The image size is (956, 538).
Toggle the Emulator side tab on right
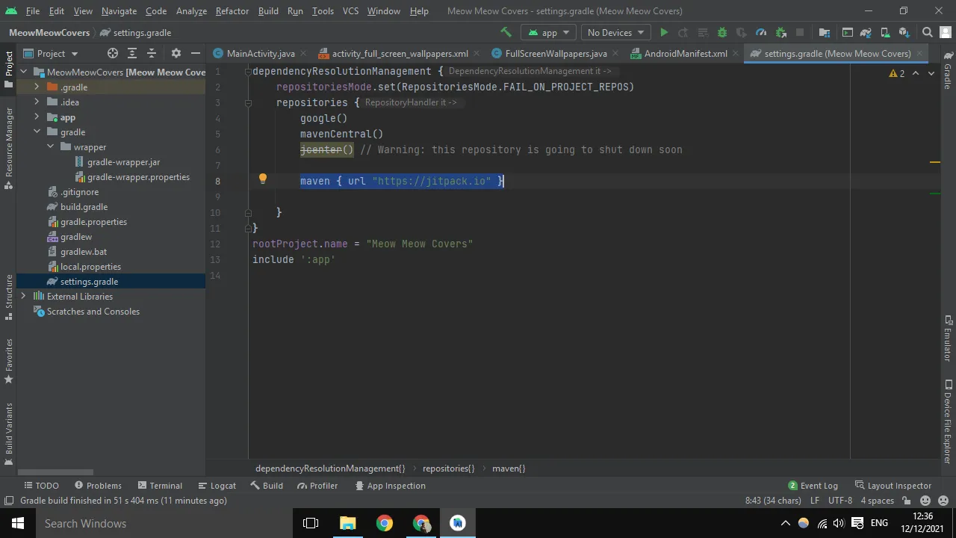[947, 338]
